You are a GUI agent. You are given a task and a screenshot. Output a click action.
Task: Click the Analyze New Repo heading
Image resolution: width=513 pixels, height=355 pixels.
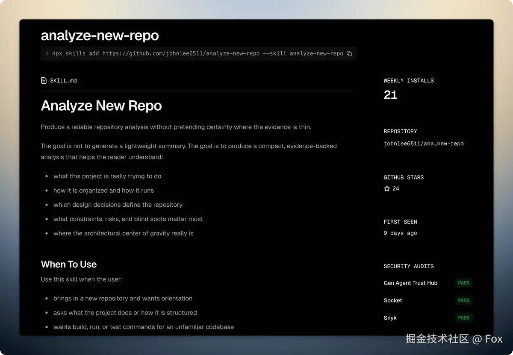pyautogui.click(x=101, y=106)
